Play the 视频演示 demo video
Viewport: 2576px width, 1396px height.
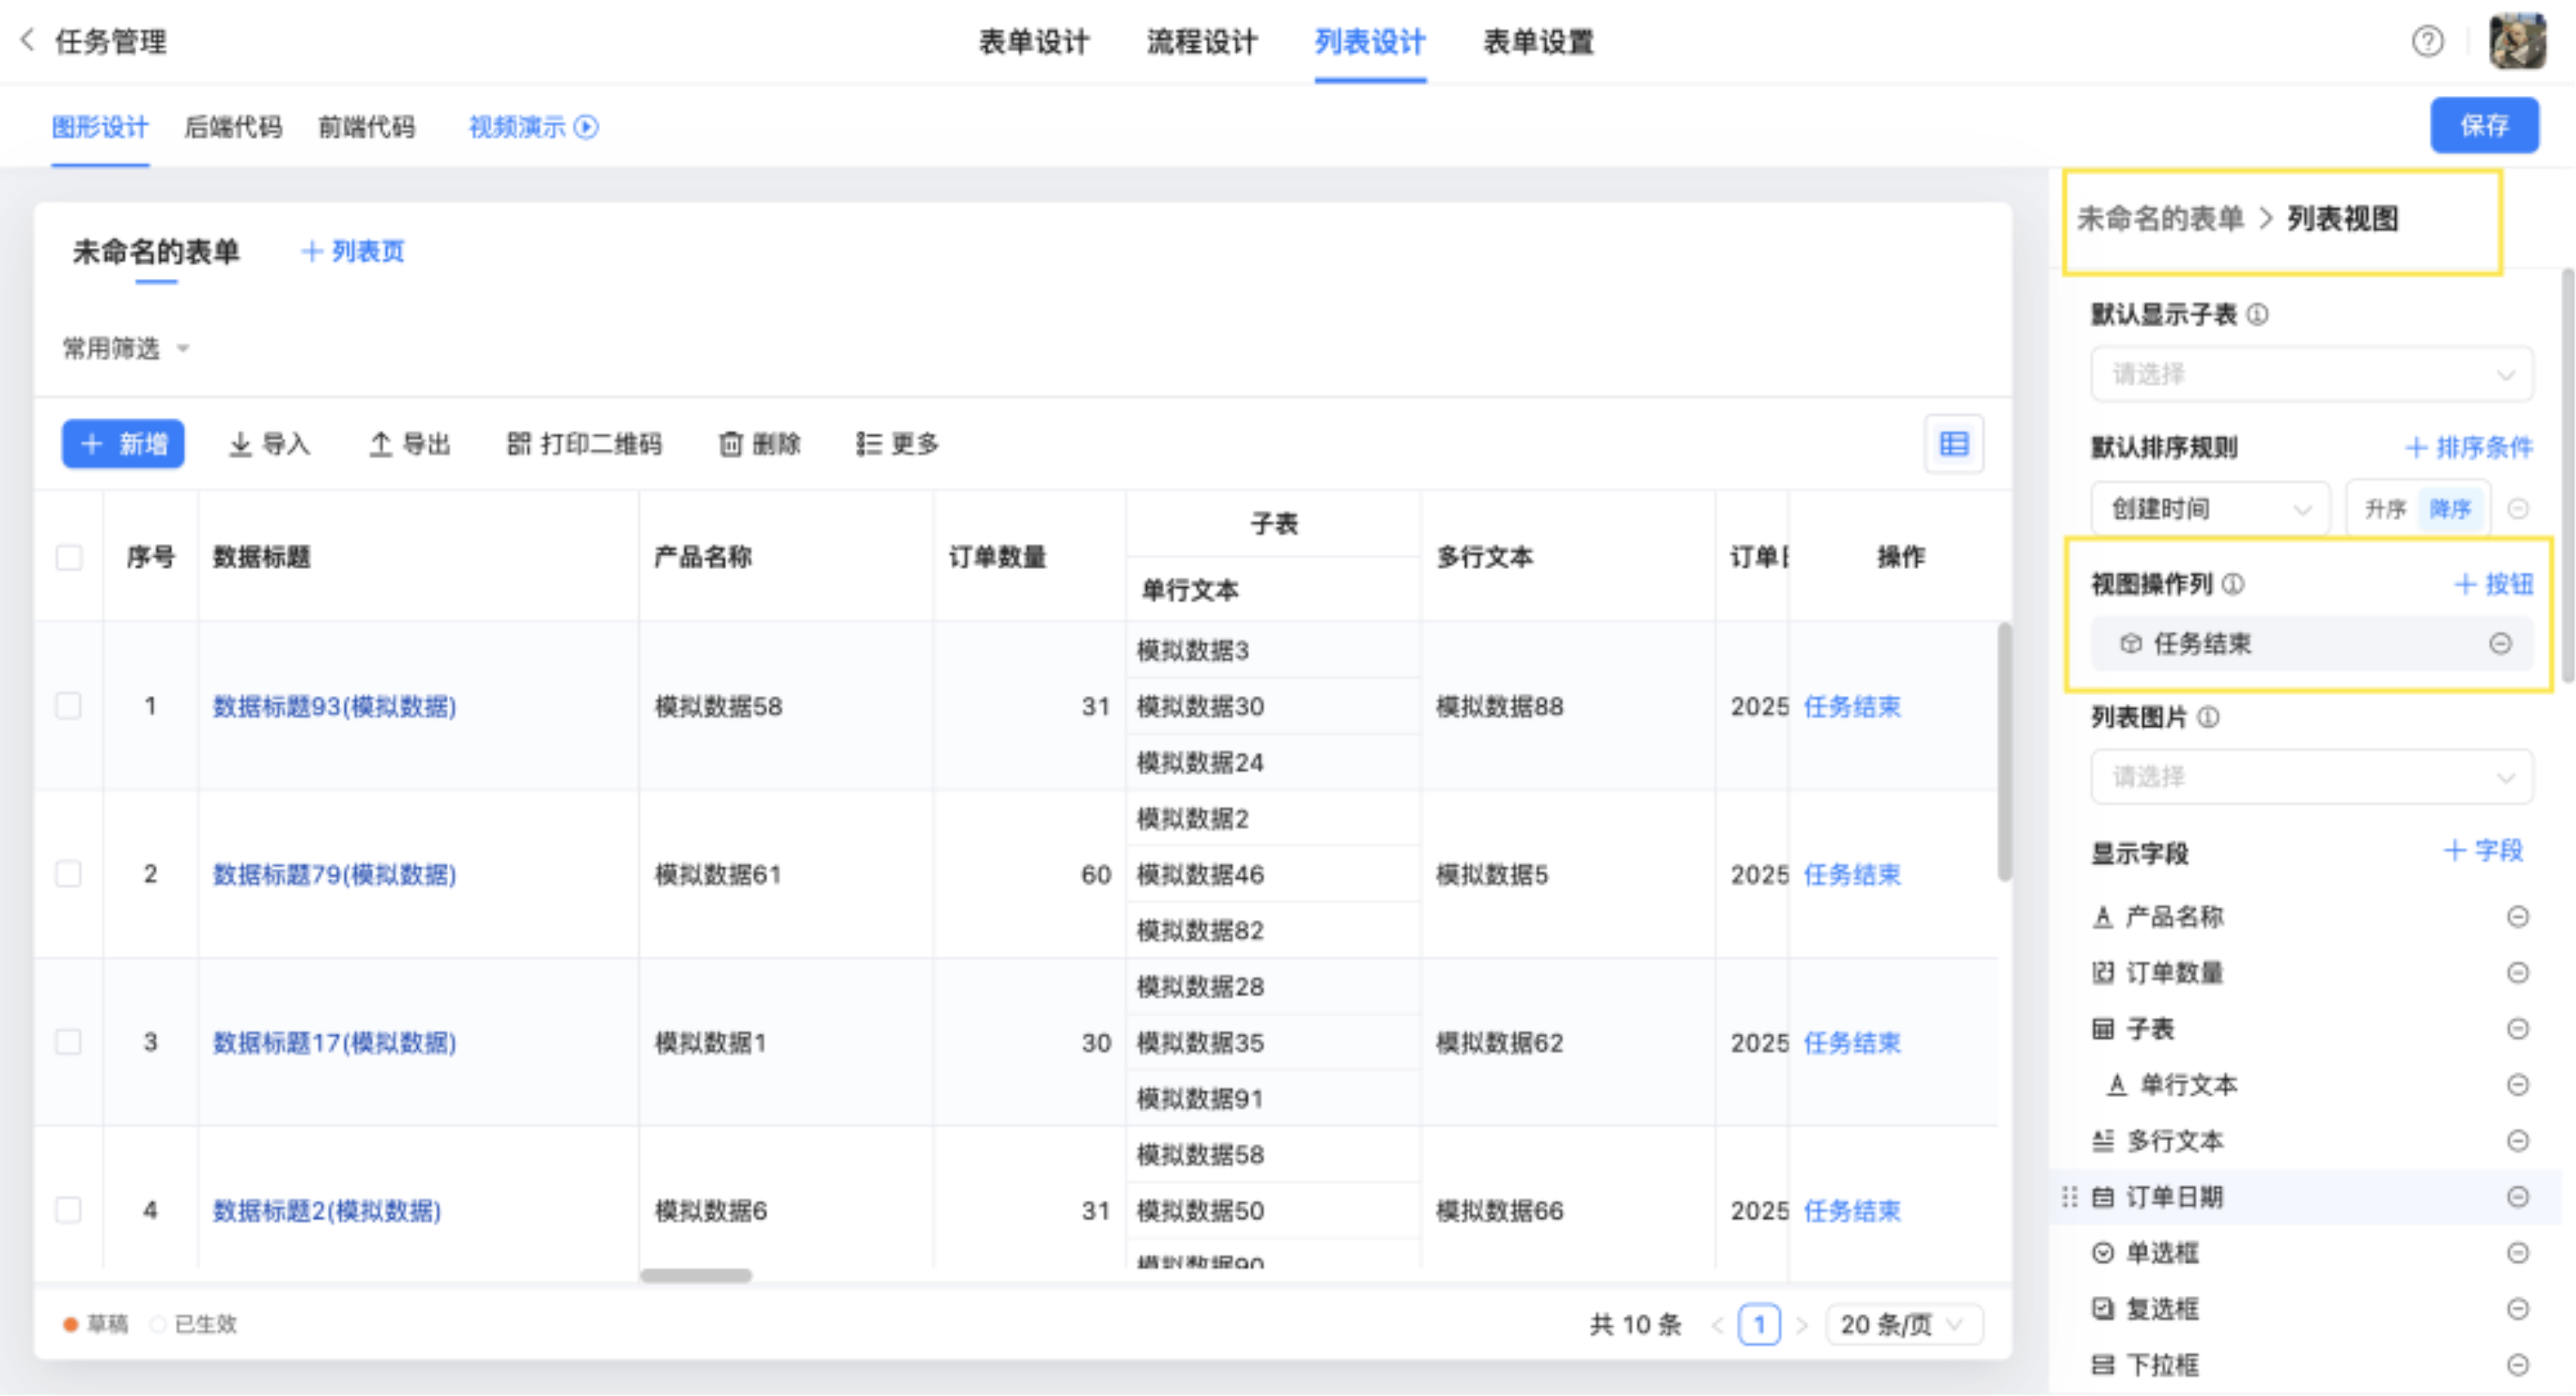click(x=587, y=127)
